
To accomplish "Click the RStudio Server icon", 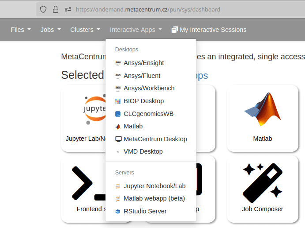I will tap(118, 212).
